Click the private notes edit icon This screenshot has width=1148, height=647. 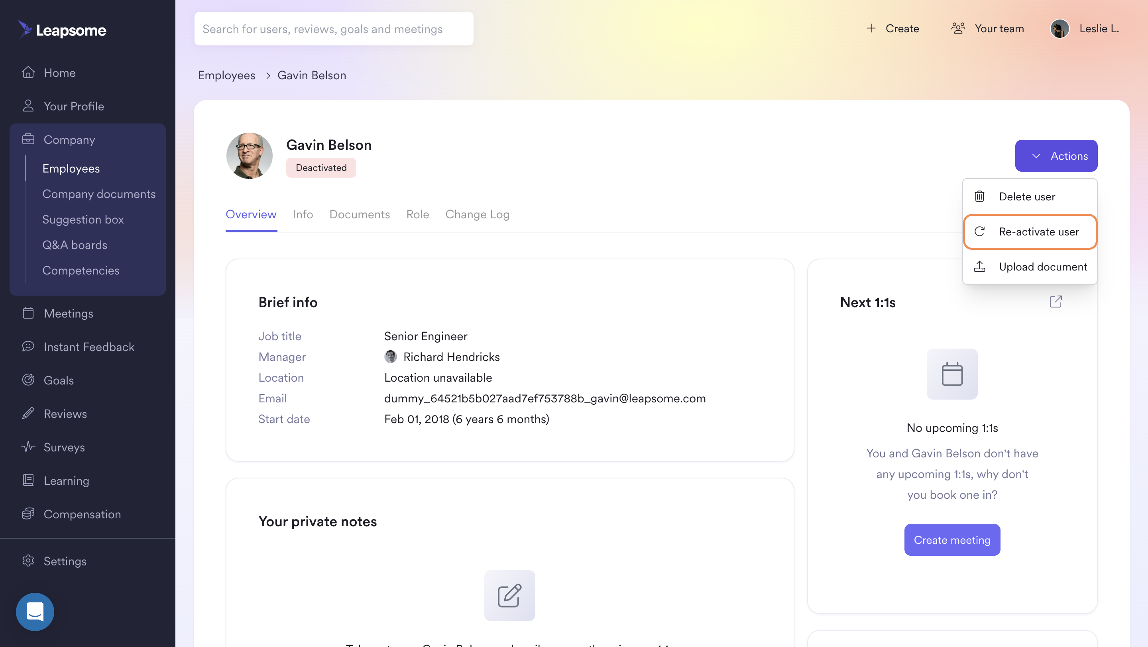pos(509,595)
